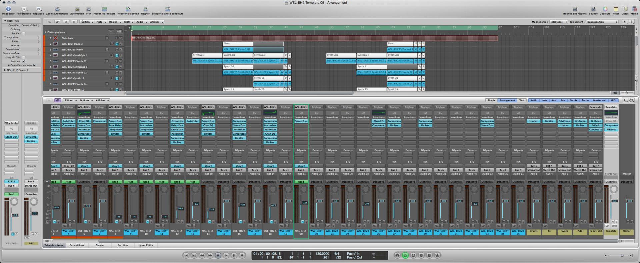Switch to the Hyper Editor tab
This screenshot has width=640, height=263.
[146, 245]
